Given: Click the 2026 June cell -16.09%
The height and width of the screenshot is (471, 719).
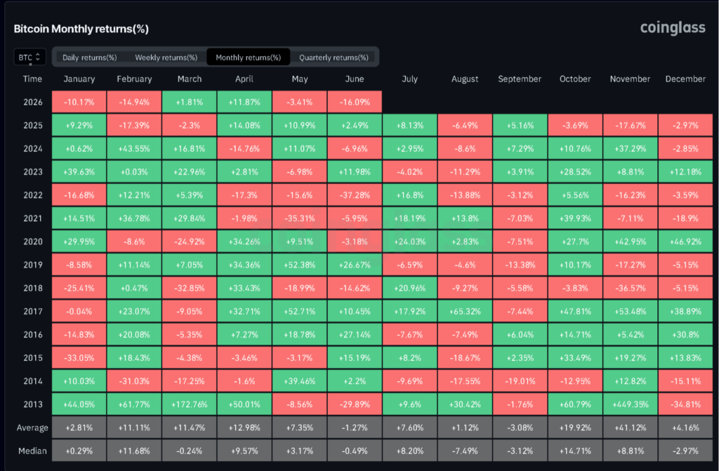Looking at the screenshot, I should click(355, 102).
